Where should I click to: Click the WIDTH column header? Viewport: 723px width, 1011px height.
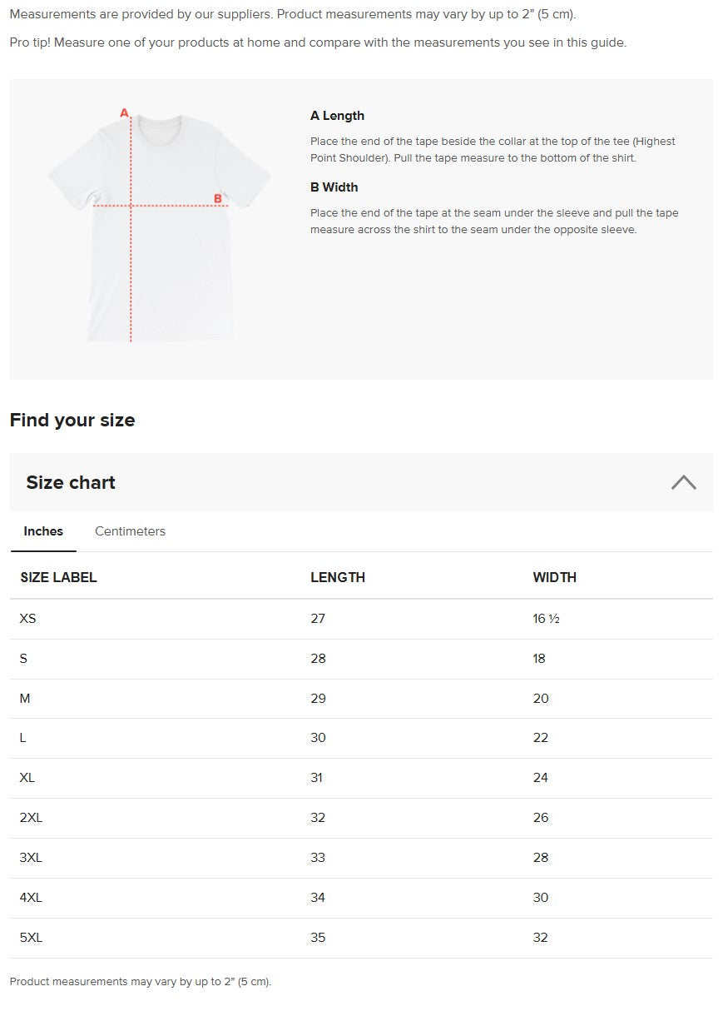555,577
